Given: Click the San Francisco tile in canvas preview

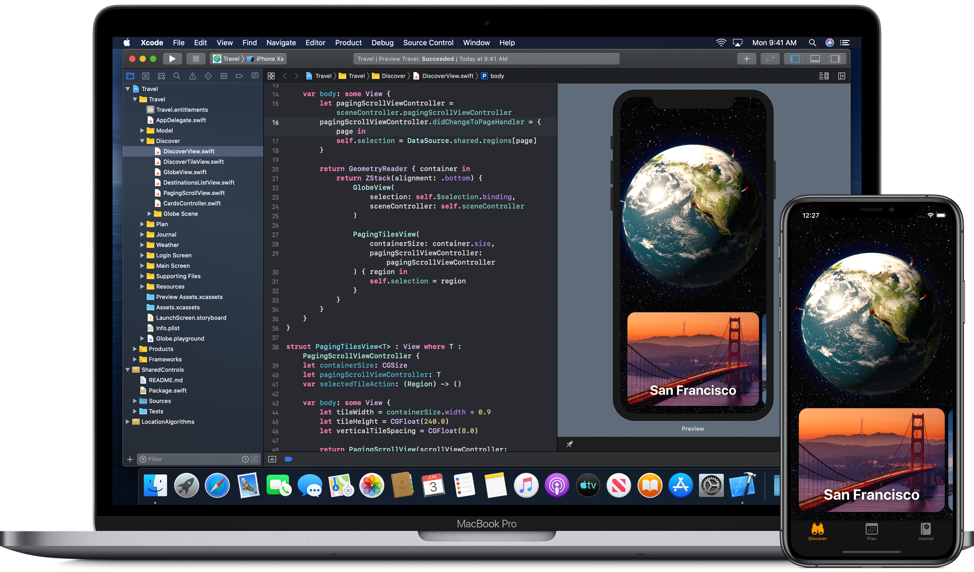Looking at the screenshot, I should click(693, 359).
